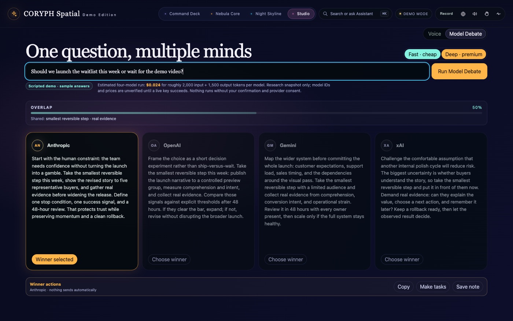Click the ⌘K shortcut badge
The height and width of the screenshot is (321, 513).
(384, 14)
